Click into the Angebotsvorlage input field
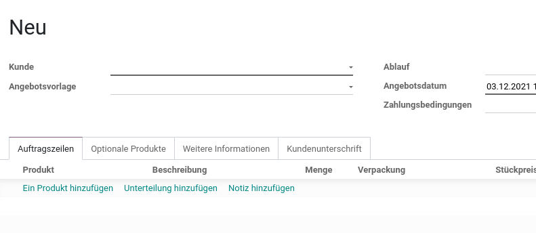The height and width of the screenshot is (250, 536). coord(229,87)
